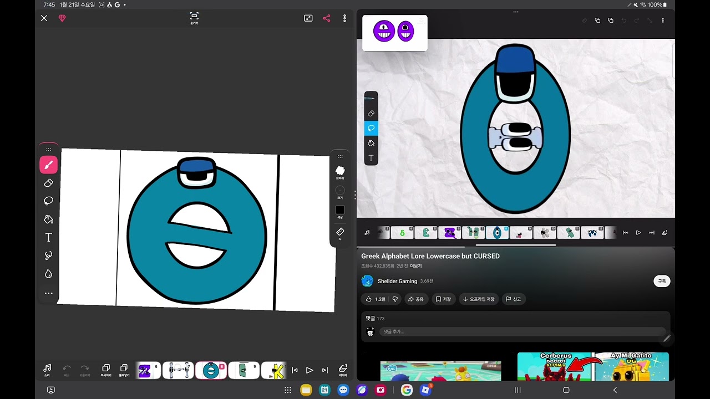The width and height of the screenshot is (710, 399).
Task: Open the apps grid in taskbar
Action: [x=288, y=390]
